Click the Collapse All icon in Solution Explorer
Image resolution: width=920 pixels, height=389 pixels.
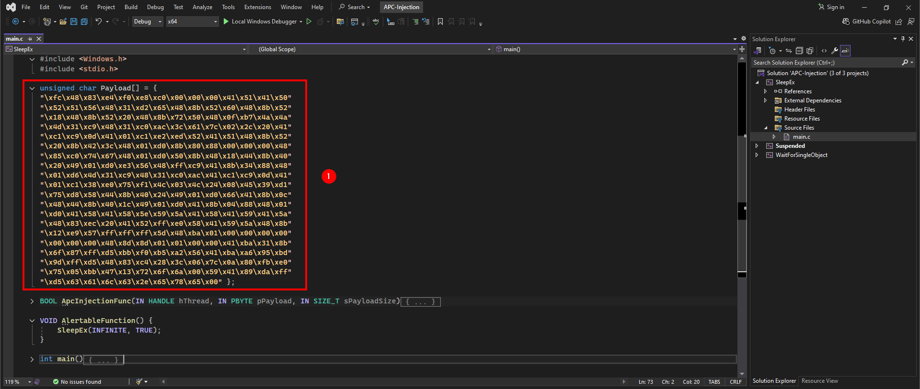point(799,51)
